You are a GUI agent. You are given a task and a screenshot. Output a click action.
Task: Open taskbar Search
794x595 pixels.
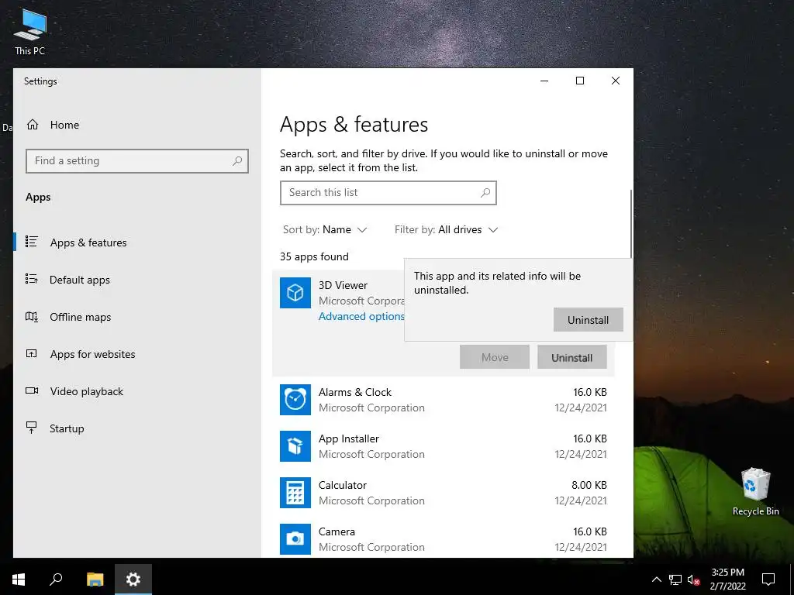56,580
